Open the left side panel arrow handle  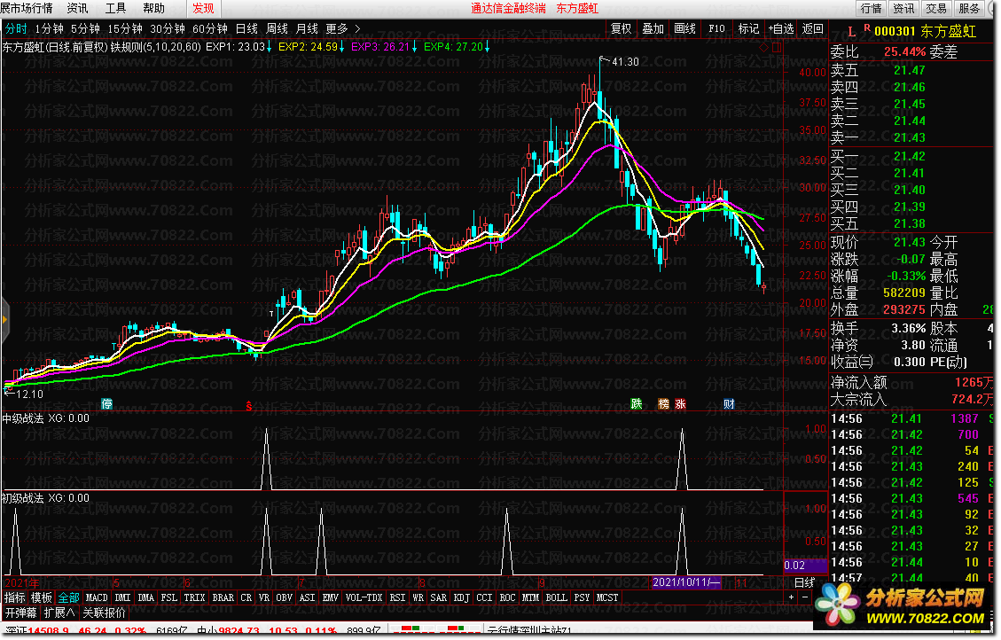coord(4,319)
